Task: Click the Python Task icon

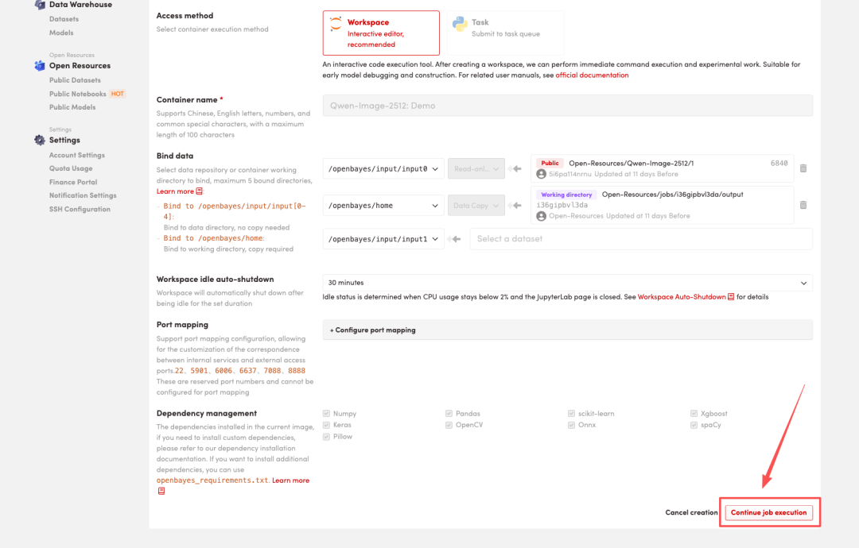Action: (x=460, y=24)
